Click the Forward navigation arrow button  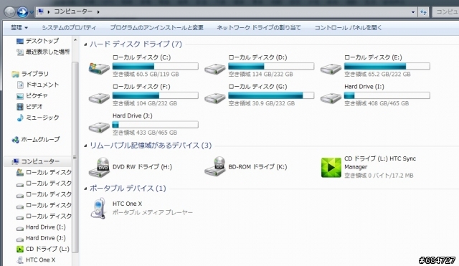point(22,12)
